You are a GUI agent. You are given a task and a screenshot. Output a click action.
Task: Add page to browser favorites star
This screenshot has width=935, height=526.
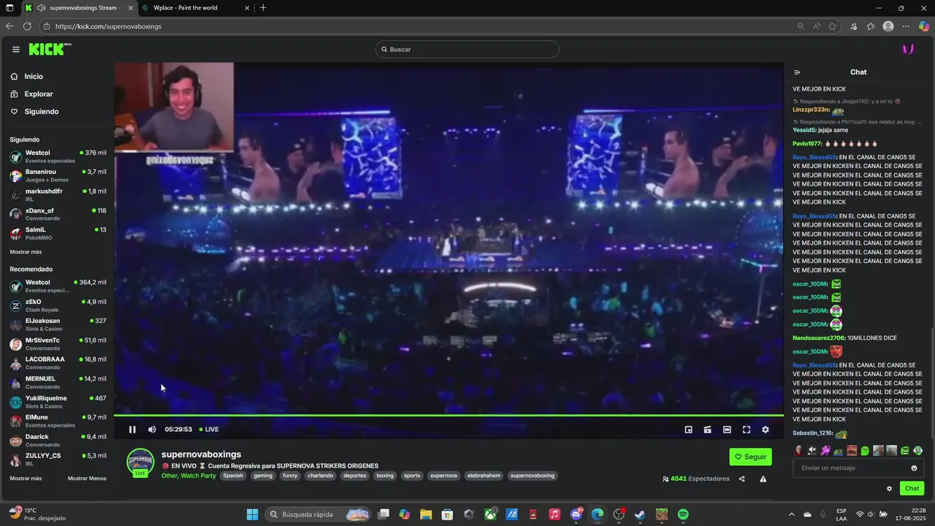tap(832, 26)
